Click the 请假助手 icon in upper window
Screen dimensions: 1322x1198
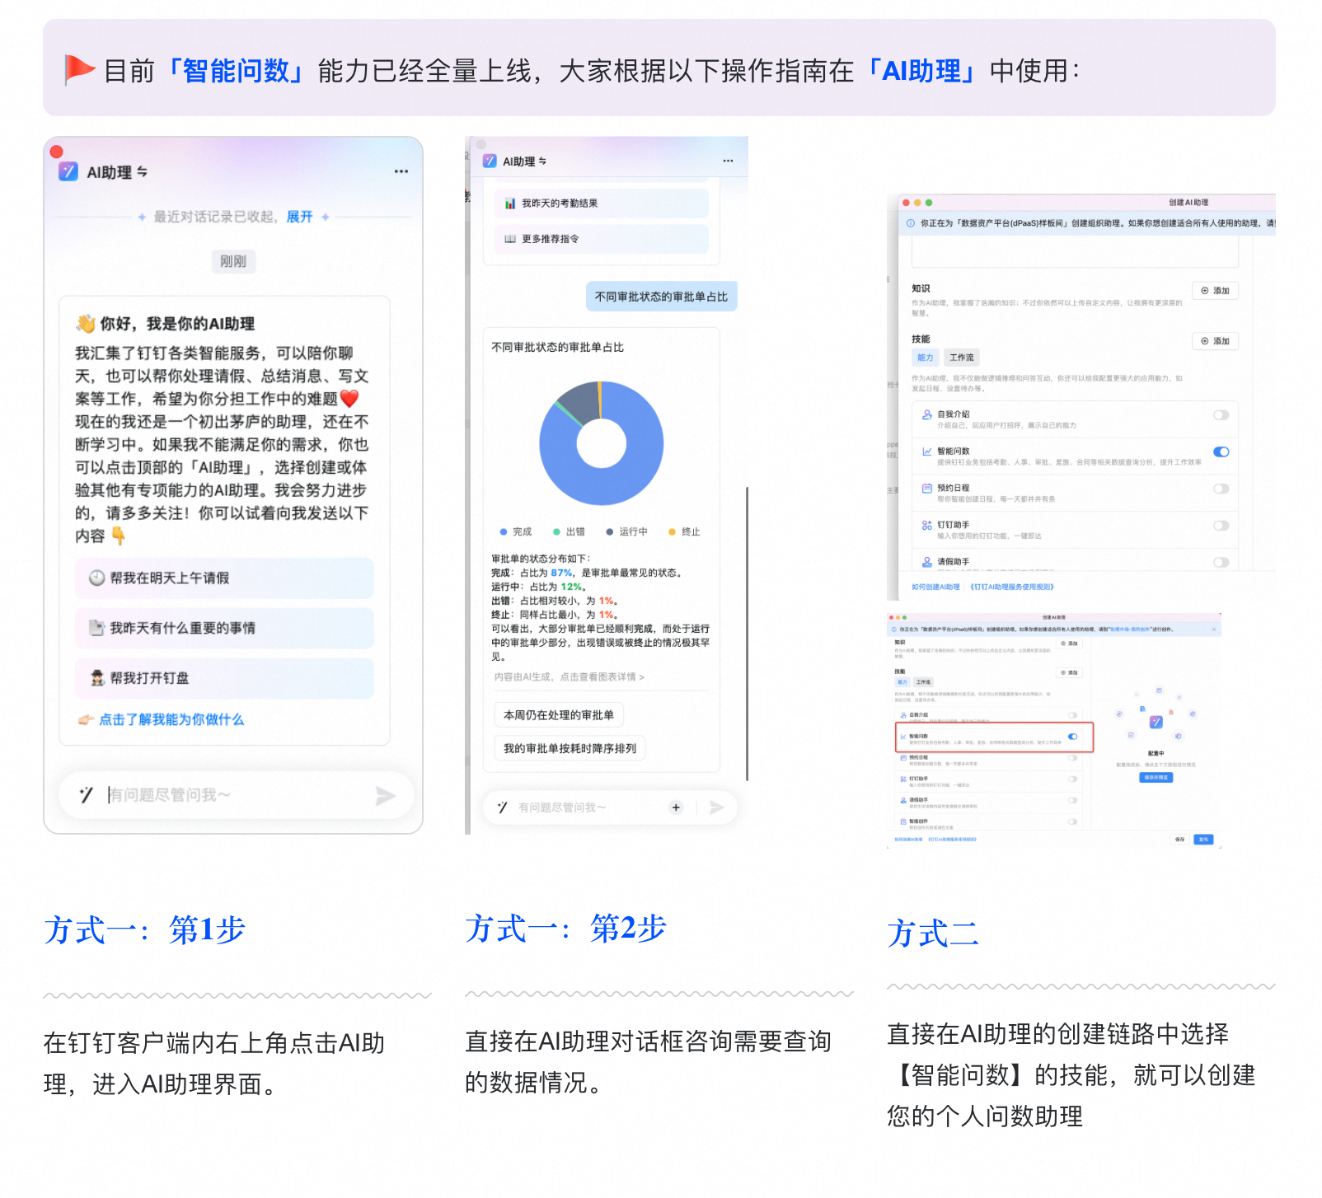(927, 562)
